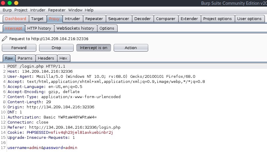This screenshot has height=152, width=267.
Task: Open the Project menu
Action: [21, 10]
